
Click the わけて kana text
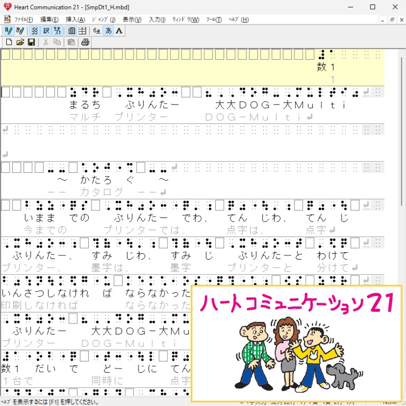[333, 255]
